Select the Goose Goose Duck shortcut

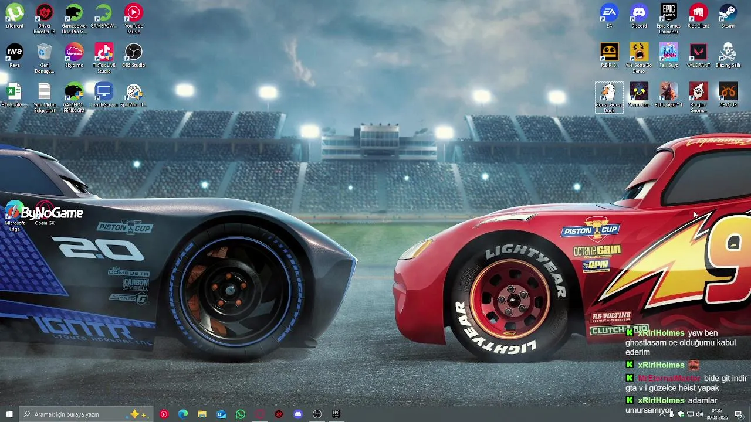[x=609, y=97]
